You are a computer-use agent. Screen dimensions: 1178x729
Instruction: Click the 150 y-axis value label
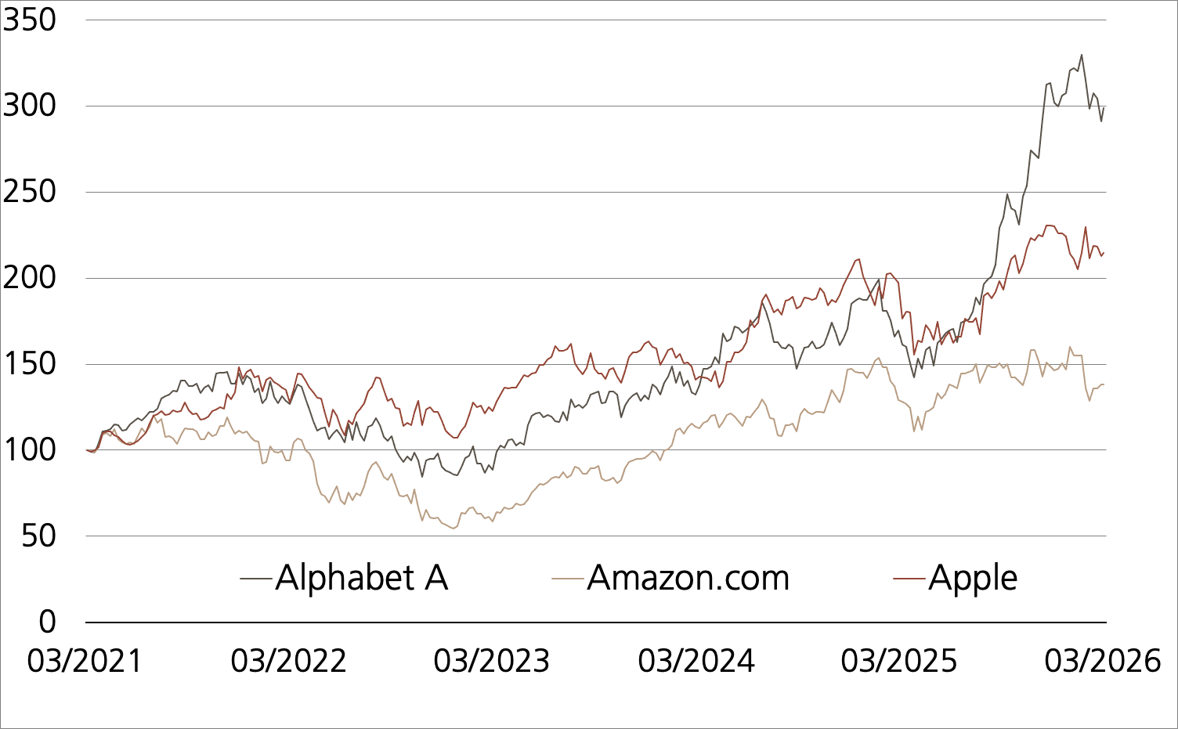tap(30, 364)
